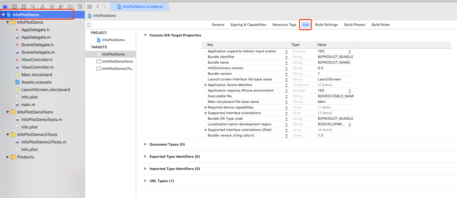Collapse the InfoPlistDemoUITests group folder
The image size is (457, 198).
click(x=8, y=134)
